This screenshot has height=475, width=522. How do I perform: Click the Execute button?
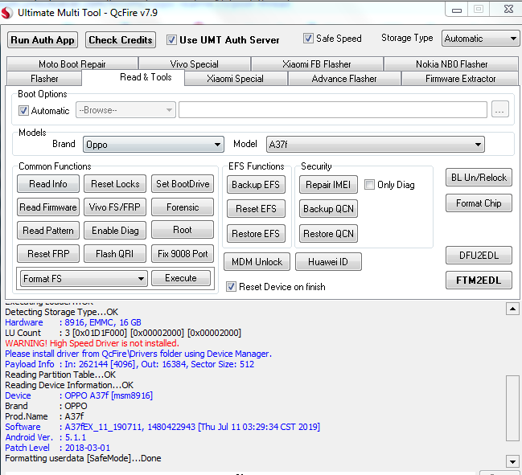coord(181,278)
